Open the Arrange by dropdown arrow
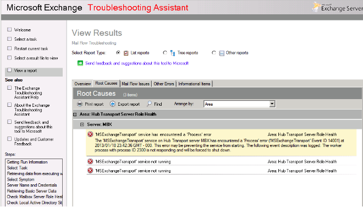Image resolution: width=363 pixels, height=207 pixels. click(272, 104)
